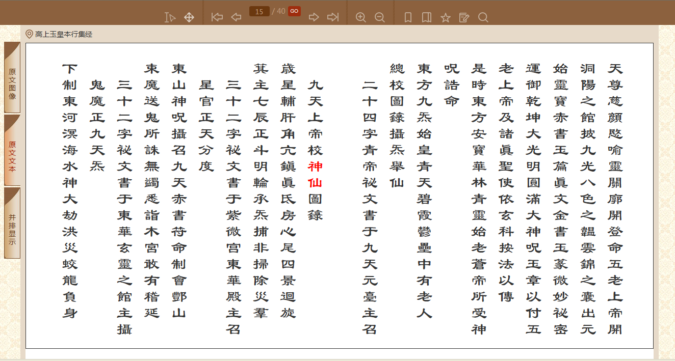675x361 pixels.
Task: Favorite this book with the star
Action: pos(446,18)
